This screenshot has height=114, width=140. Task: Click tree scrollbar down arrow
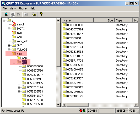pos(58,105)
